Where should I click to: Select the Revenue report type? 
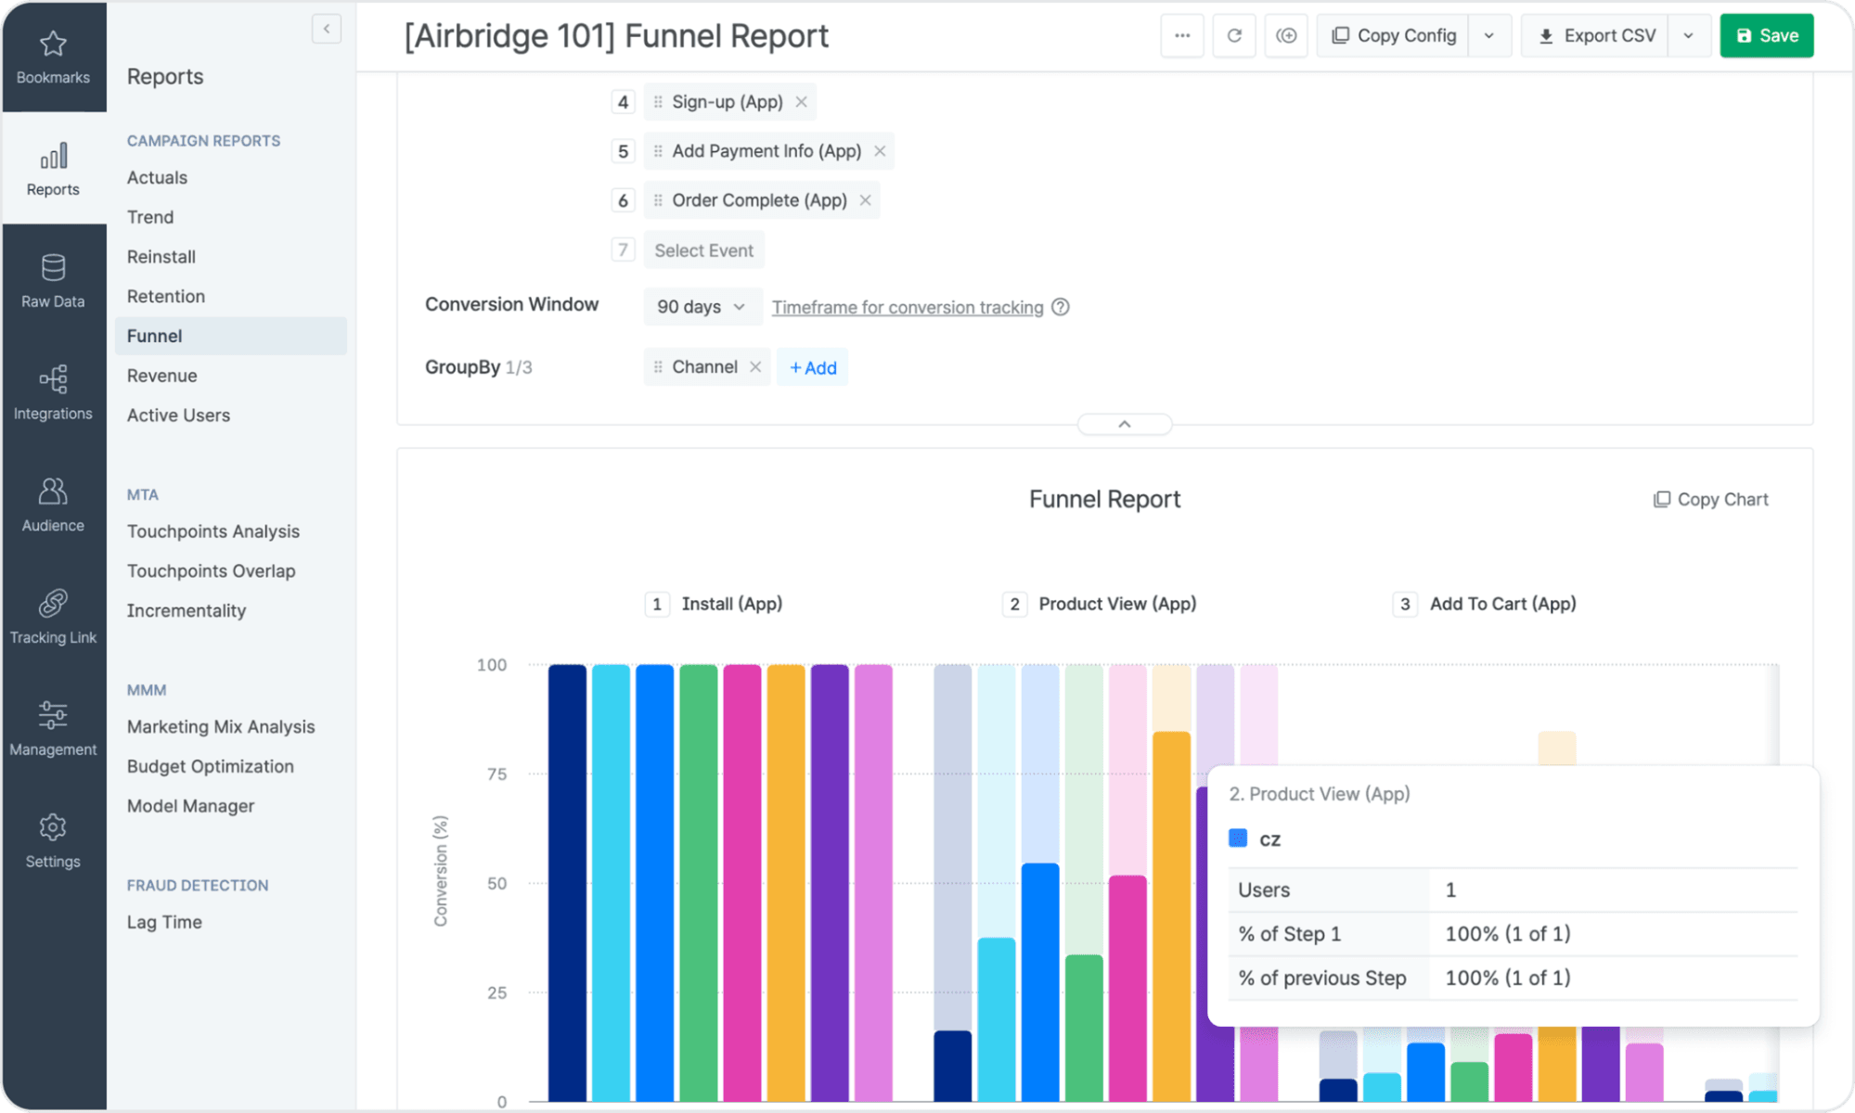coord(161,375)
